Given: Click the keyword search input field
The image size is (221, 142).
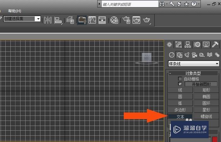Looking at the screenshot, I should (130, 4).
